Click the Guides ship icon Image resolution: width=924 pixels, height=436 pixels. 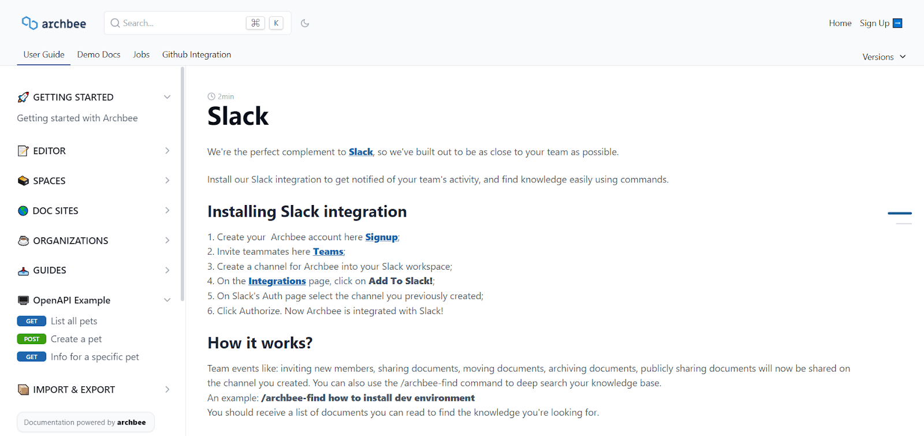point(23,271)
